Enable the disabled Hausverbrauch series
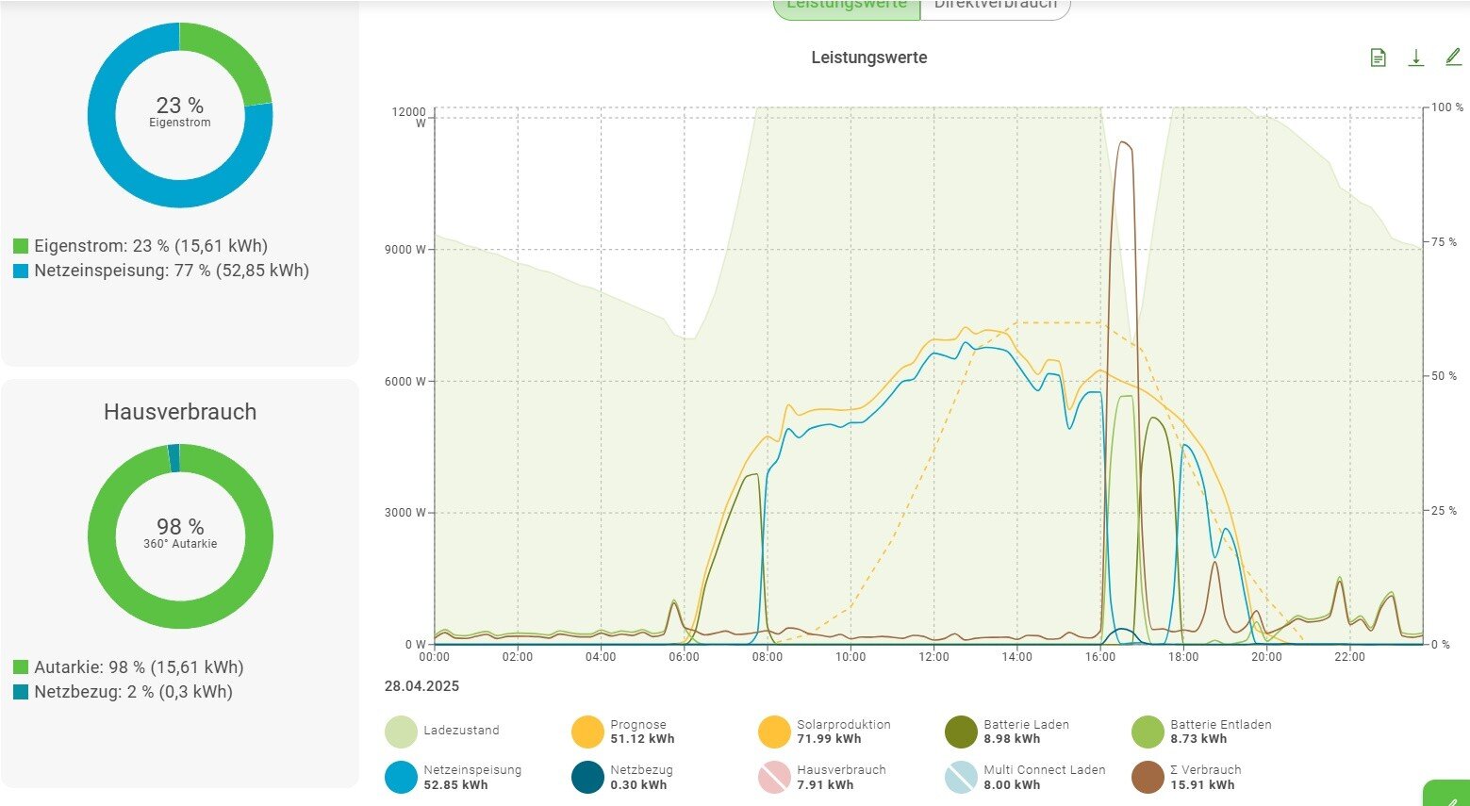 point(774,777)
